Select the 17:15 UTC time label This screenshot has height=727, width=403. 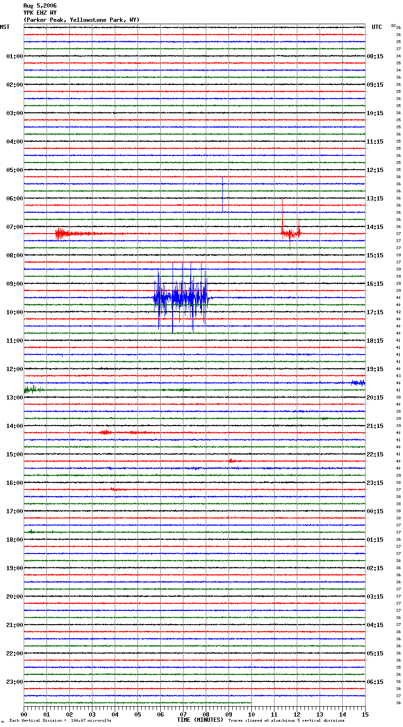click(375, 312)
